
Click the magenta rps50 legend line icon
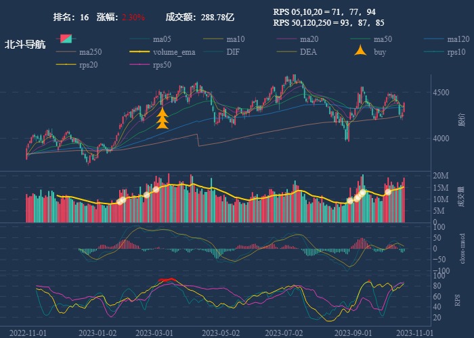[x=139, y=65]
